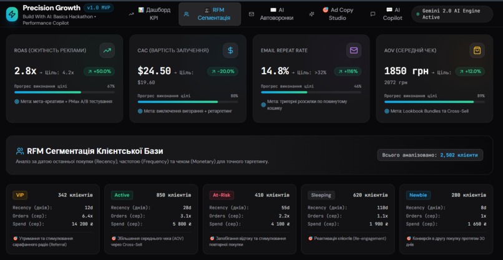
Task: Click the +12.0% AOV change badge
Action: click(470, 72)
